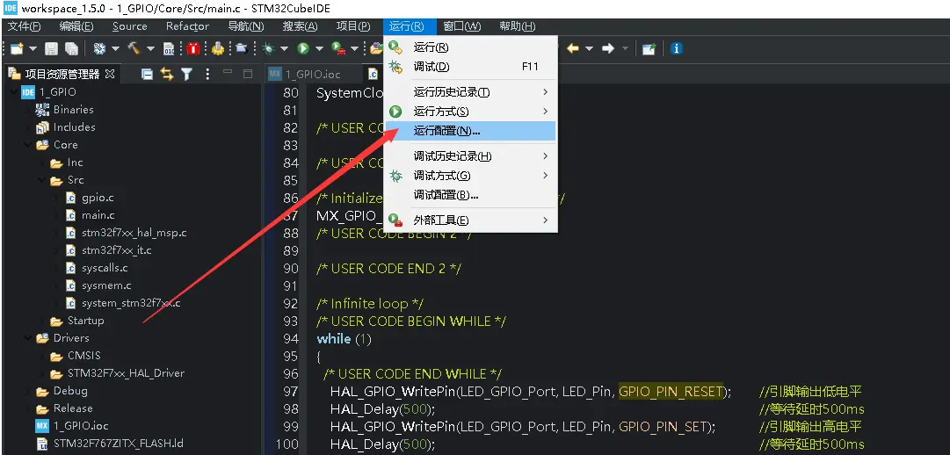
Task: Click the yellow gear chip toolbar icon
Action: (217, 48)
